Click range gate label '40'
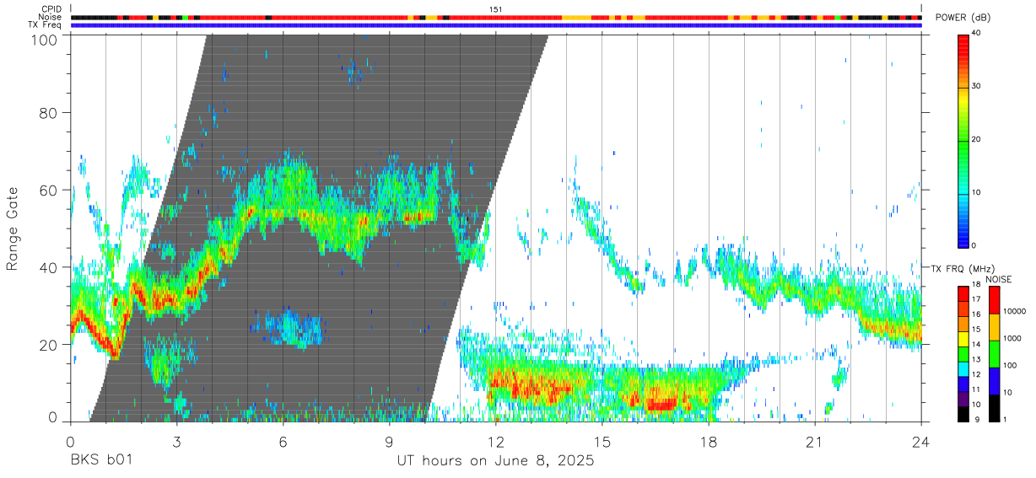Image resolution: width=1036 pixels, height=478 pixels. (48, 268)
